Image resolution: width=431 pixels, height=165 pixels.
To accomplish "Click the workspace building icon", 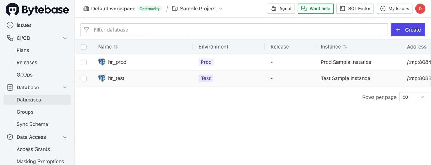I will tap(86, 9).
